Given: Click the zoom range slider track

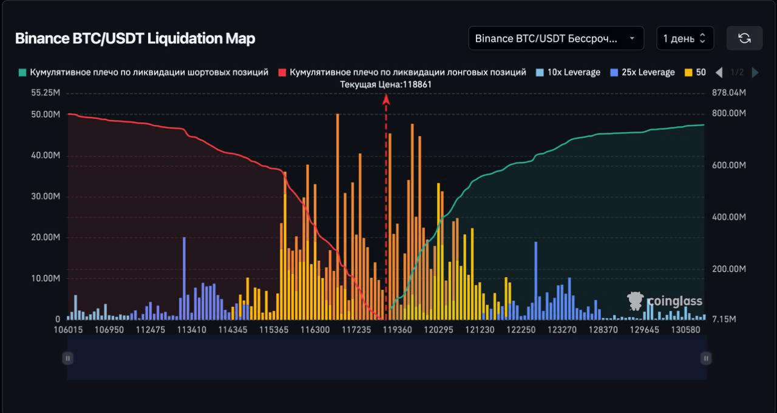Looking at the screenshot, I should [387, 358].
